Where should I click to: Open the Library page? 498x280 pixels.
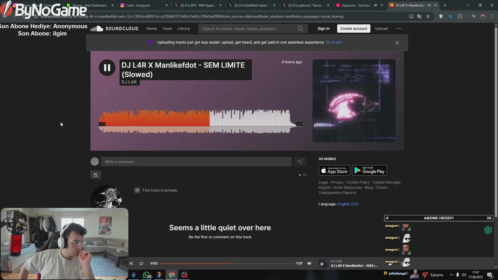pos(184,29)
